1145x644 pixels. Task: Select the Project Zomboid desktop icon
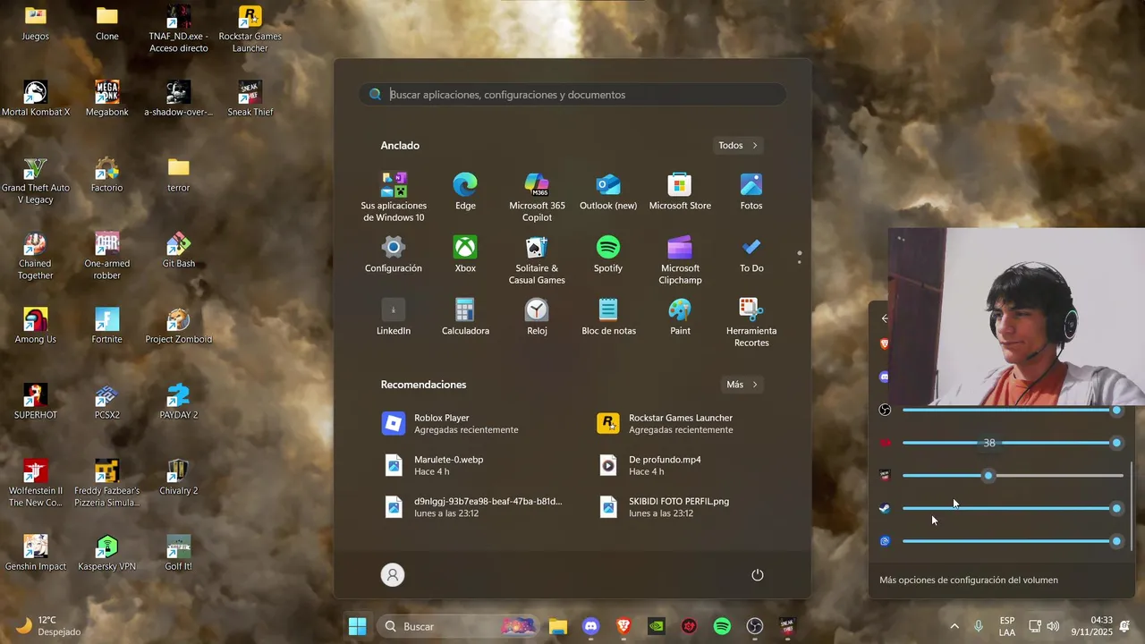point(179,326)
